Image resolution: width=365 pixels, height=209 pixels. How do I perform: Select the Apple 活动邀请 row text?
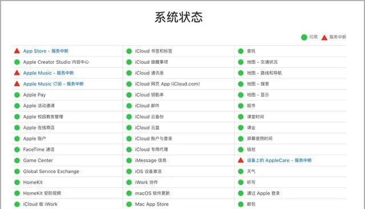39,106
